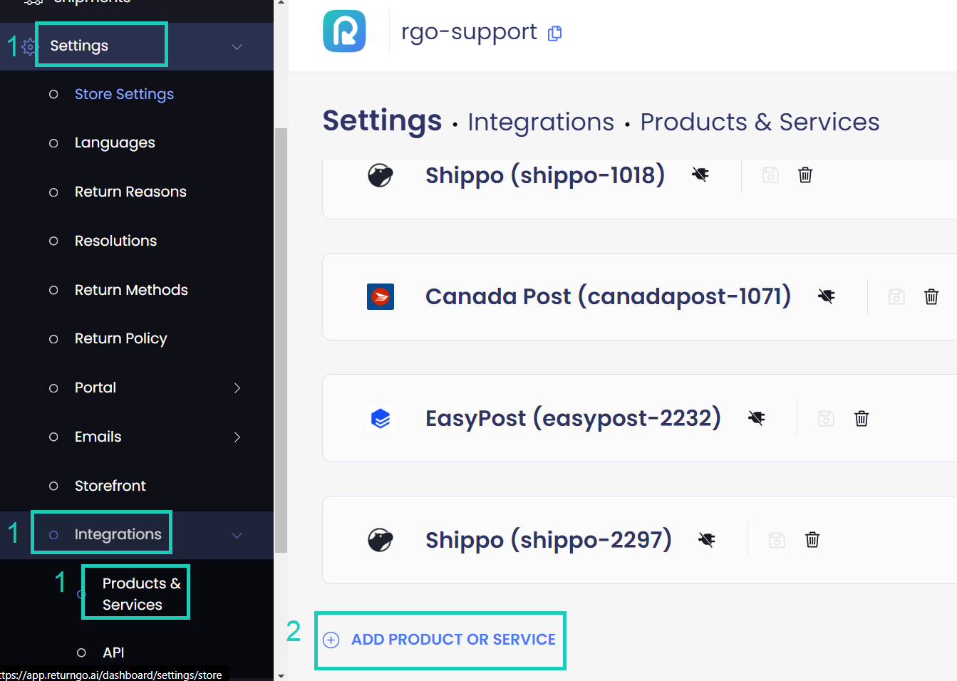Click the Canada Post integration logo
This screenshot has height=681, width=957.
[381, 296]
